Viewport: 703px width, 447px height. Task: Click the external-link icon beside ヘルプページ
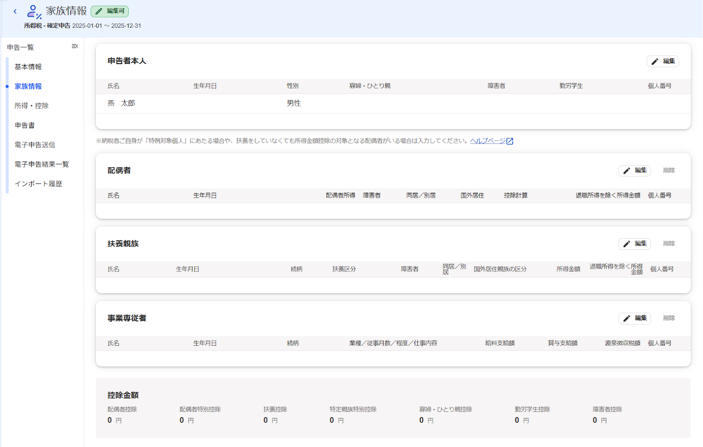pyautogui.click(x=510, y=141)
